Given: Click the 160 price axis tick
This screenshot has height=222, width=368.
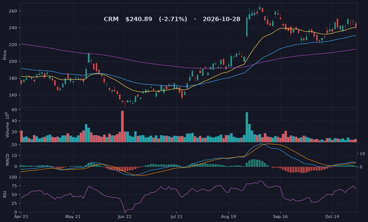Looking at the screenshot, I should pos(13,95).
